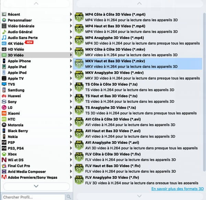Select MKV Côte à Côte 3D Video profile
This screenshot has height=200, width=206.
(x=138, y=52)
